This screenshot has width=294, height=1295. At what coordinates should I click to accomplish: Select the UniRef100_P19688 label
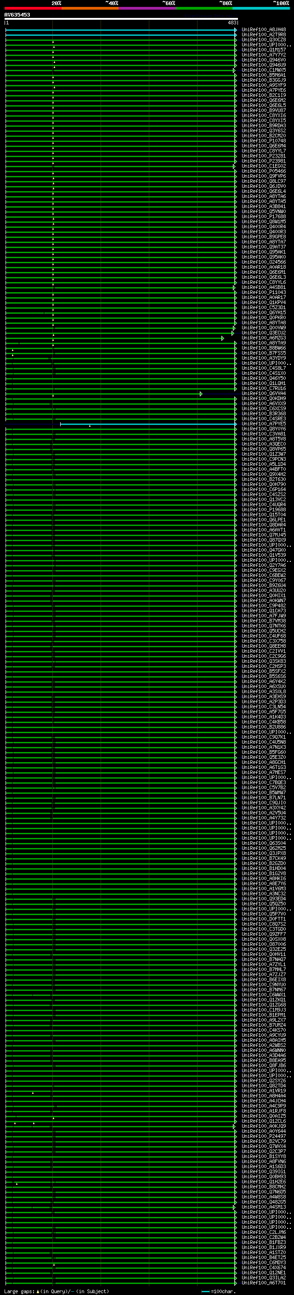point(263,510)
